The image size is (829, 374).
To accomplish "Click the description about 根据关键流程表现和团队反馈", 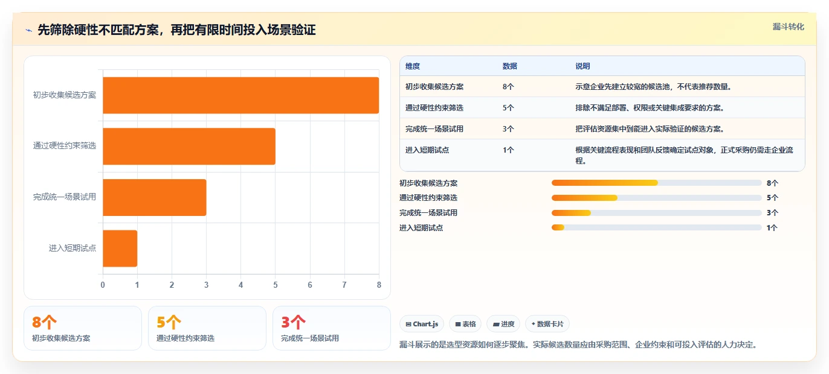I will point(685,156).
